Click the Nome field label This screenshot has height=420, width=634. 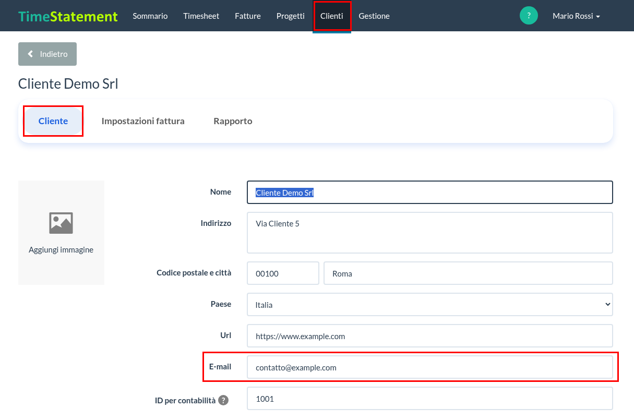[x=221, y=192]
